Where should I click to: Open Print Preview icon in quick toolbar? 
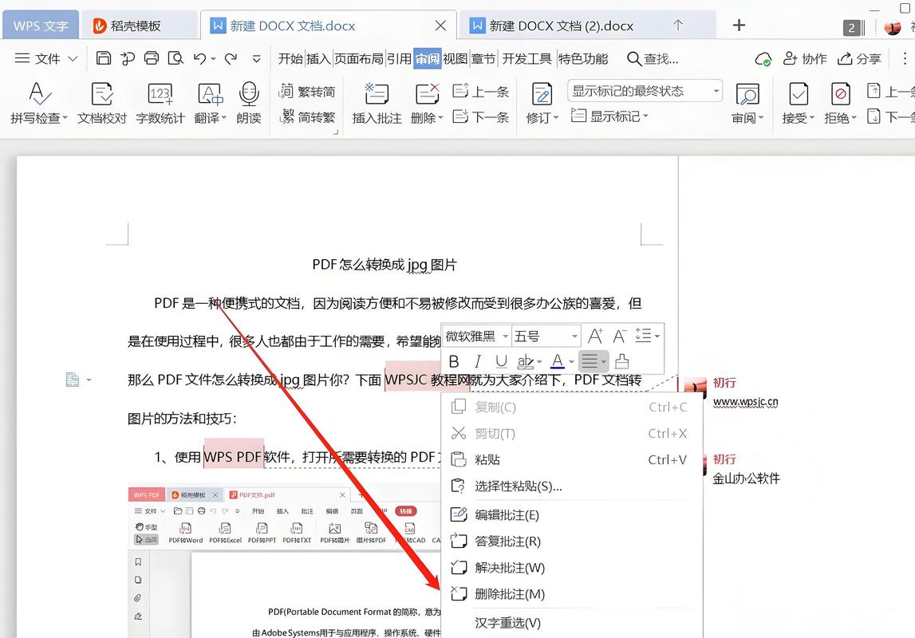(175, 57)
